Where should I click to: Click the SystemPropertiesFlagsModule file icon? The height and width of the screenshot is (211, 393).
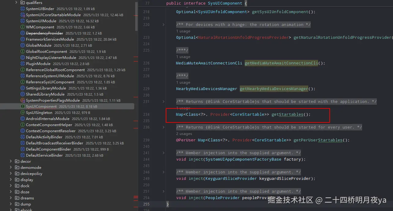[x=23, y=100]
